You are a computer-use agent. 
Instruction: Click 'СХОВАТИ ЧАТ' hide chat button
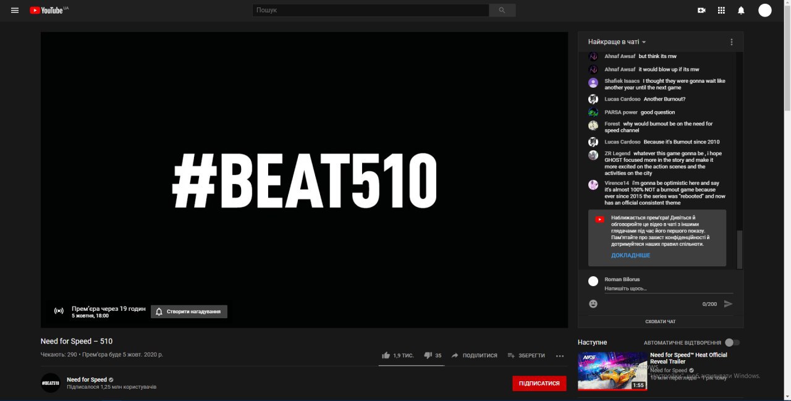click(x=661, y=321)
